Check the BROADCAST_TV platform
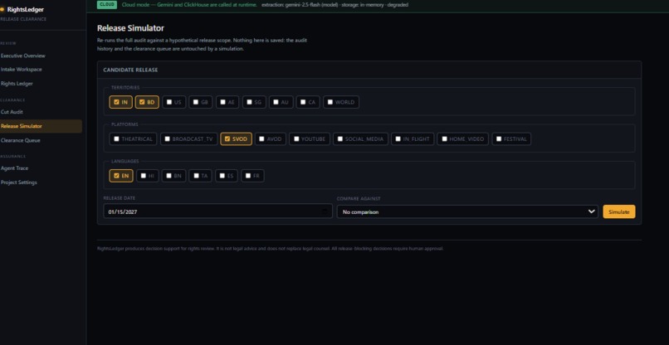The image size is (669, 345). (168, 139)
